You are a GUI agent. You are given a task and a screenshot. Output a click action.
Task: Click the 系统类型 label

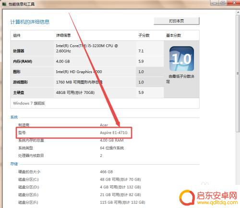pyautogui.click(x=25, y=148)
